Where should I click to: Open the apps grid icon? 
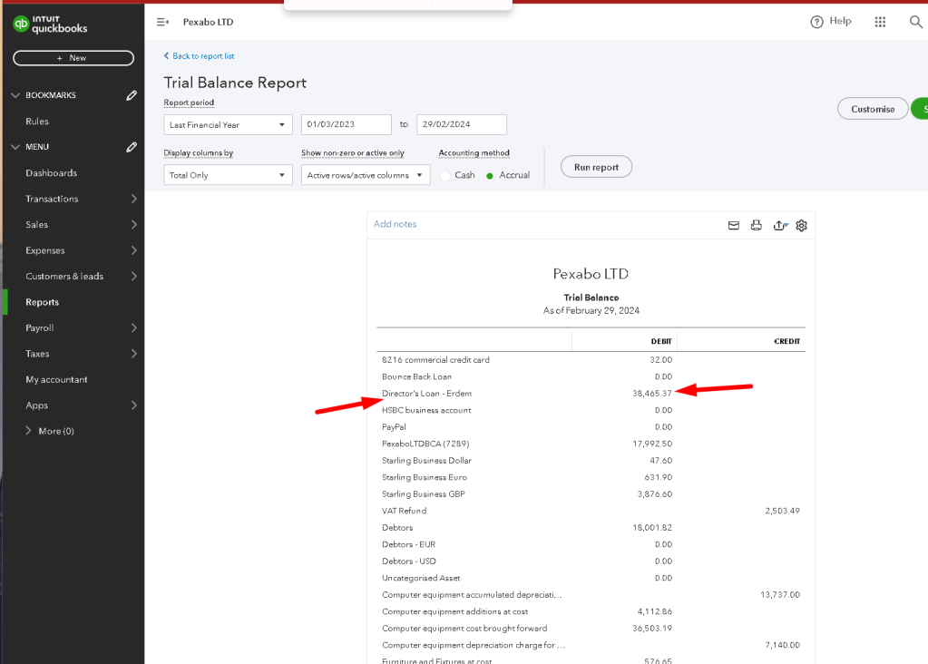tap(880, 22)
